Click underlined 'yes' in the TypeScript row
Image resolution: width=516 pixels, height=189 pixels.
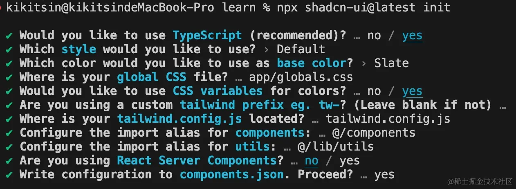pos(412,36)
